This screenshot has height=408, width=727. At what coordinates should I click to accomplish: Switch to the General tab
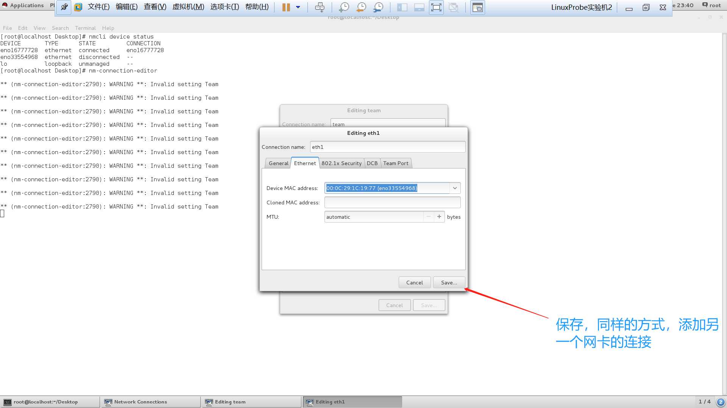coord(278,163)
